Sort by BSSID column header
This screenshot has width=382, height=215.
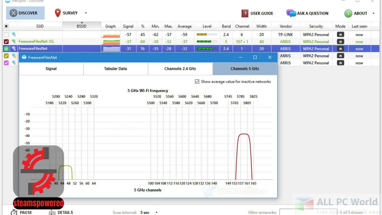(x=81, y=26)
